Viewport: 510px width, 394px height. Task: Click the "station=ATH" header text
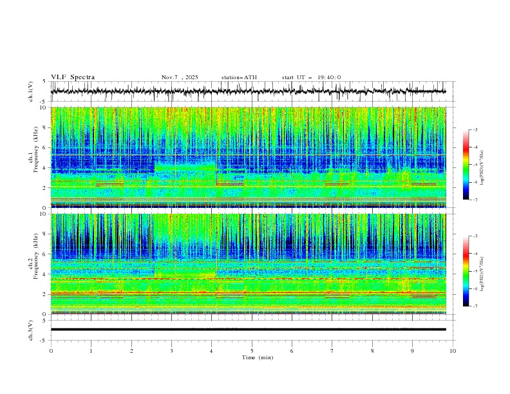tap(239, 77)
